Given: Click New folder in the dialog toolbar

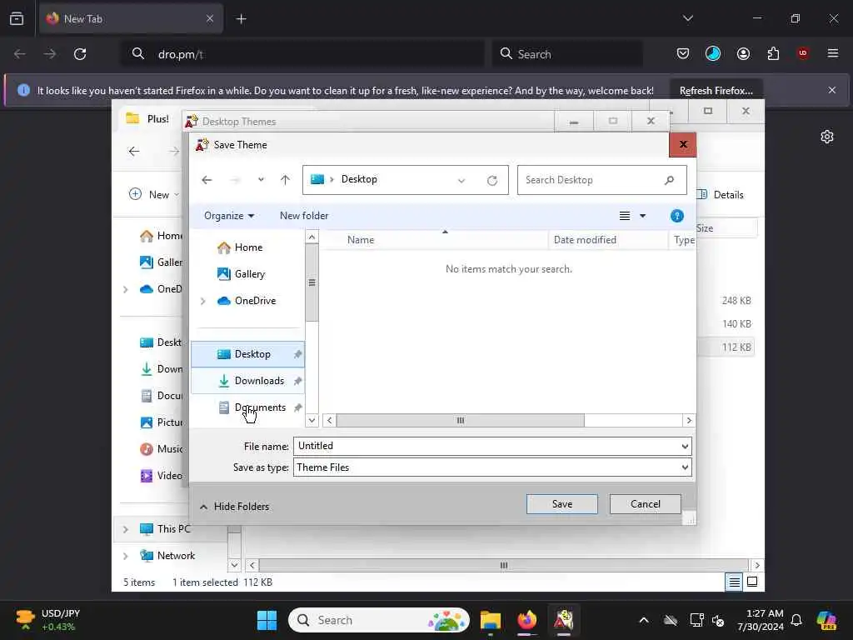Looking at the screenshot, I should click(x=304, y=216).
